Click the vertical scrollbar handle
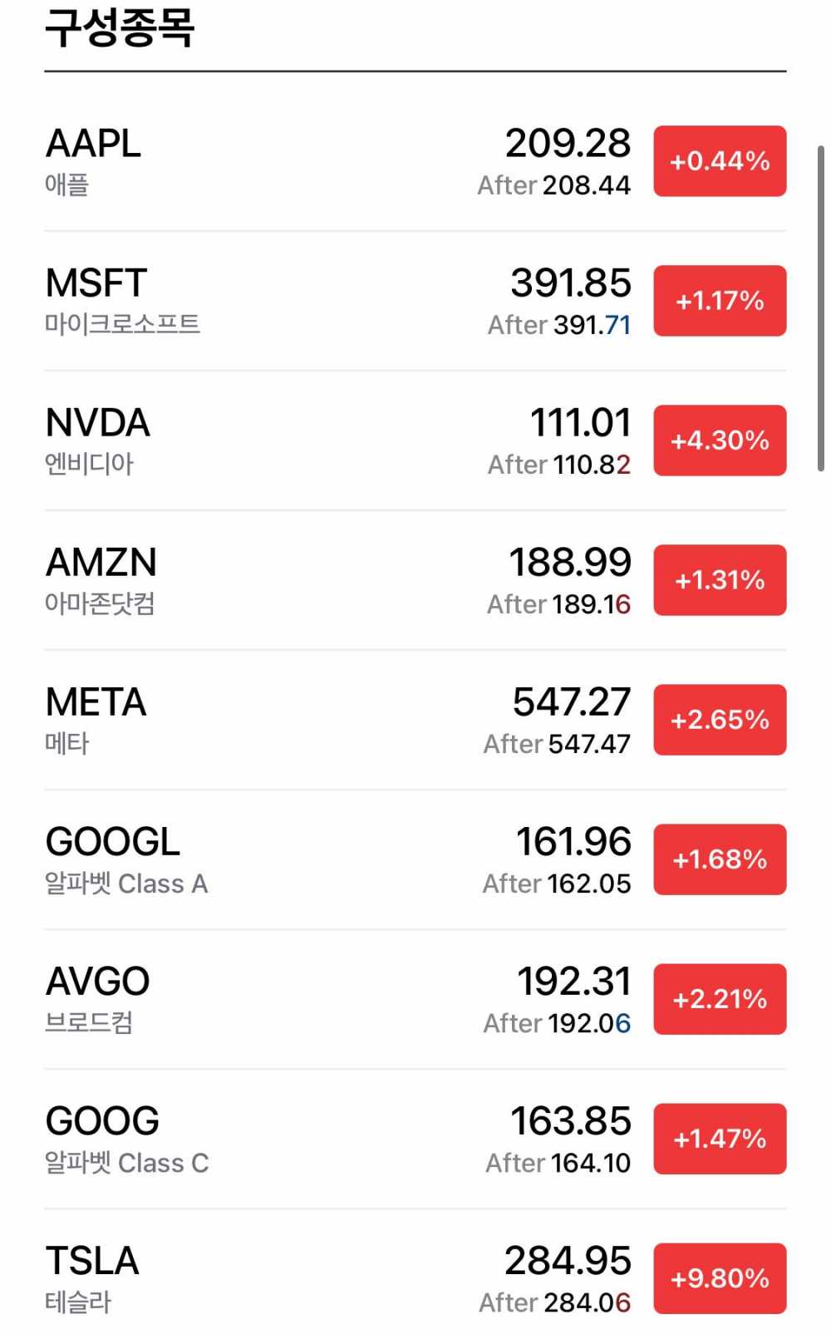831x1334 pixels. 821,308
